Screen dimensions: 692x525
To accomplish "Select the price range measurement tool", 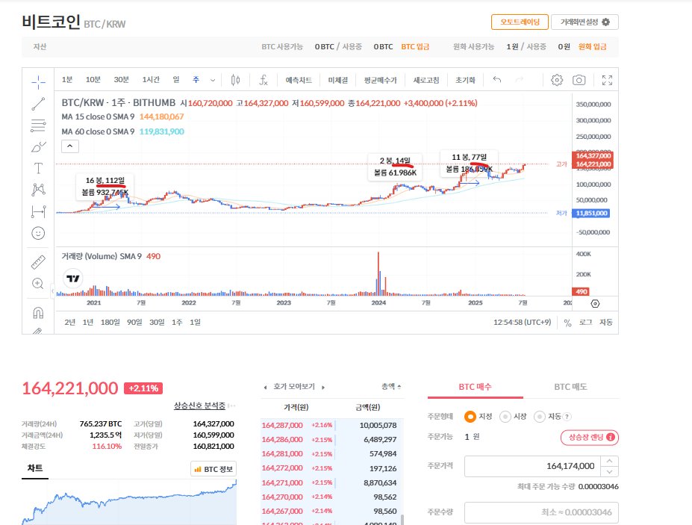I will click(38, 211).
